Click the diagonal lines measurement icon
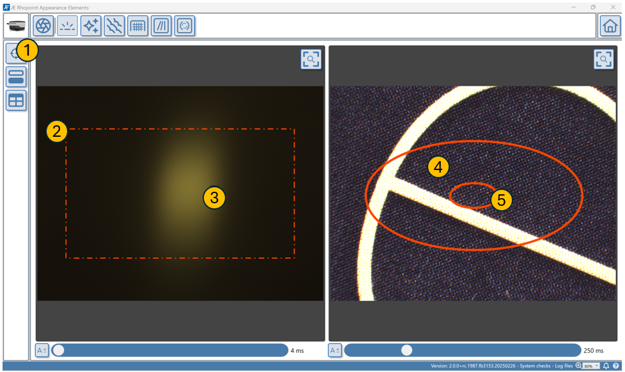Screen dimensions: 625x372 [161, 26]
